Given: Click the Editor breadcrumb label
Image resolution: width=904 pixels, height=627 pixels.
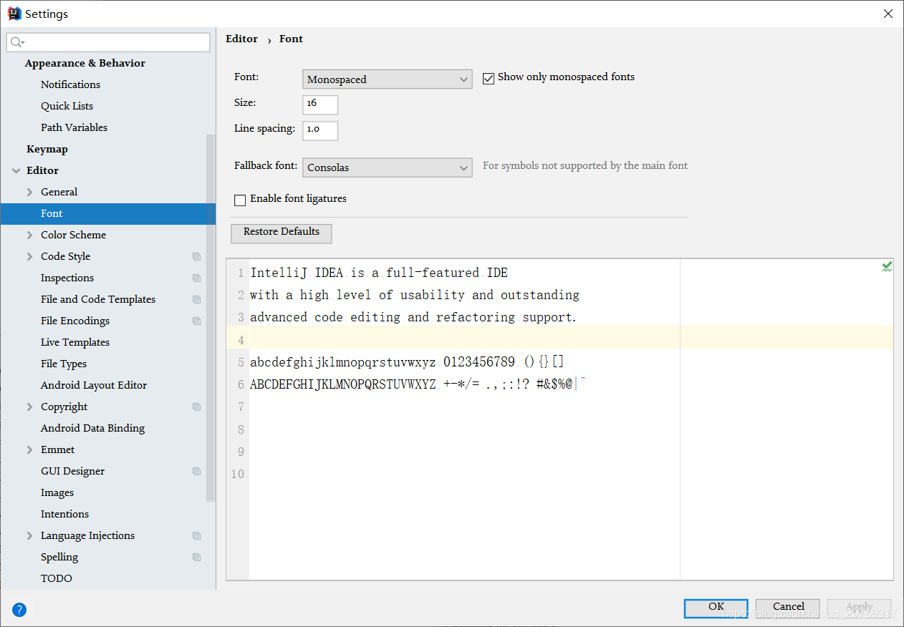Looking at the screenshot, I should (x=241, y=39).
